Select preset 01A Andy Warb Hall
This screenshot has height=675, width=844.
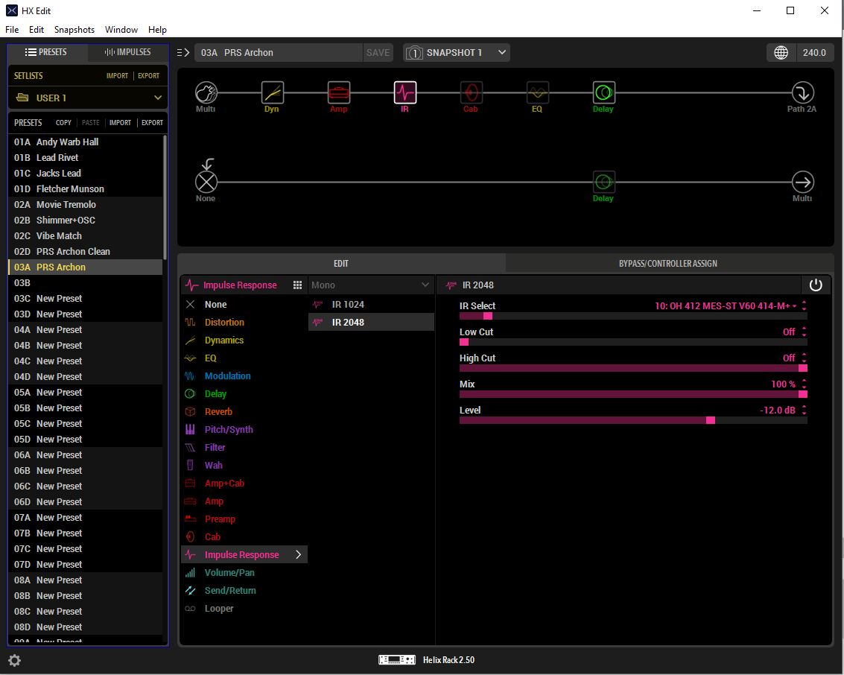click(x=85, y=142)
